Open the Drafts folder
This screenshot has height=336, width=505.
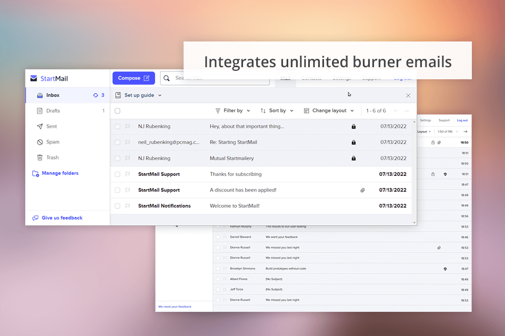point(68,111)
